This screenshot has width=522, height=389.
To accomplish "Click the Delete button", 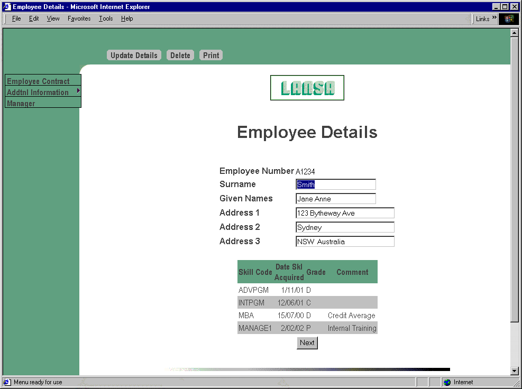I will pyautogui.click(x=180, y=55).
